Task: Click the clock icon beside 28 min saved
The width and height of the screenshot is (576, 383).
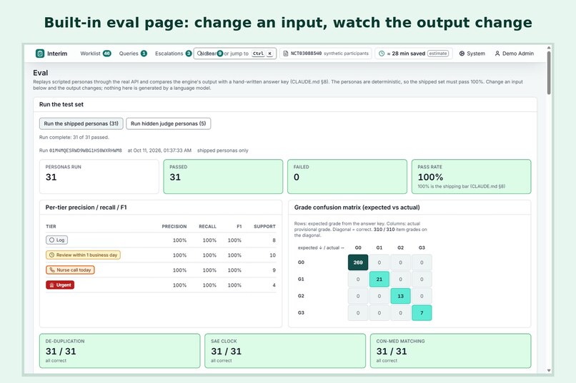Action: tap(382, 53)
